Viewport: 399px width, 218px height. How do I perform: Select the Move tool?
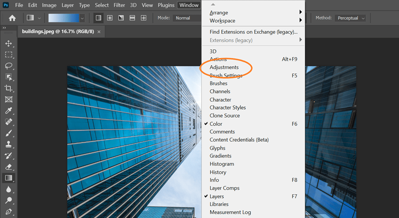[x=8, y=43]
